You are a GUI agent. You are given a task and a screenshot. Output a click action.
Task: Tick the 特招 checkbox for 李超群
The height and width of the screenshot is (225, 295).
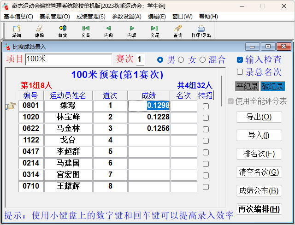pos(206,153)
